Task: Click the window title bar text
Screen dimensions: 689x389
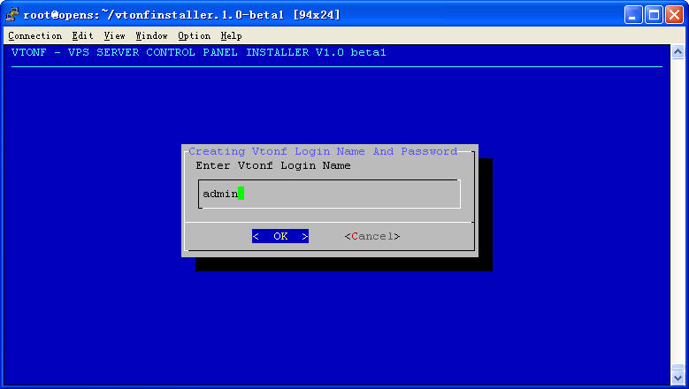Action: click(x=181, y=14)
